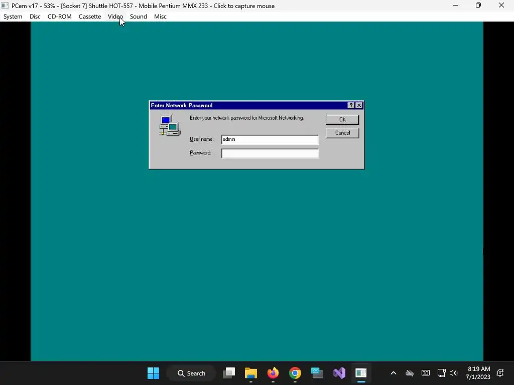Open the notifications bell icon
Screen dimensions: 514x385
coord(500,373)
